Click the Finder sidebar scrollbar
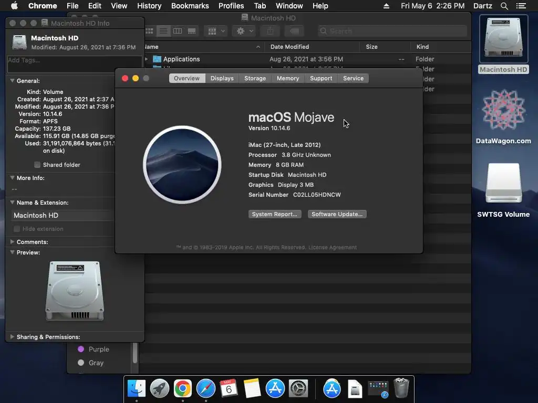Screen dimensions: 538x403 tap(135, 352)
